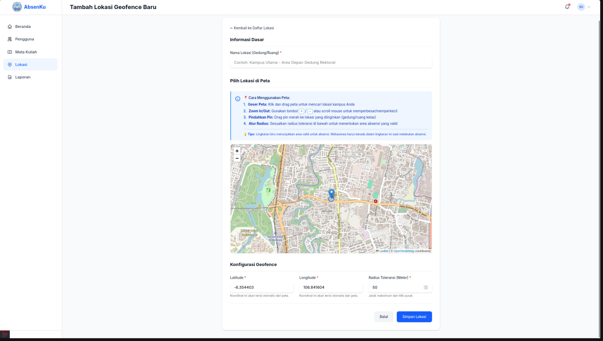Click the Pasir Gunung Selatan map label

point(353,154)
